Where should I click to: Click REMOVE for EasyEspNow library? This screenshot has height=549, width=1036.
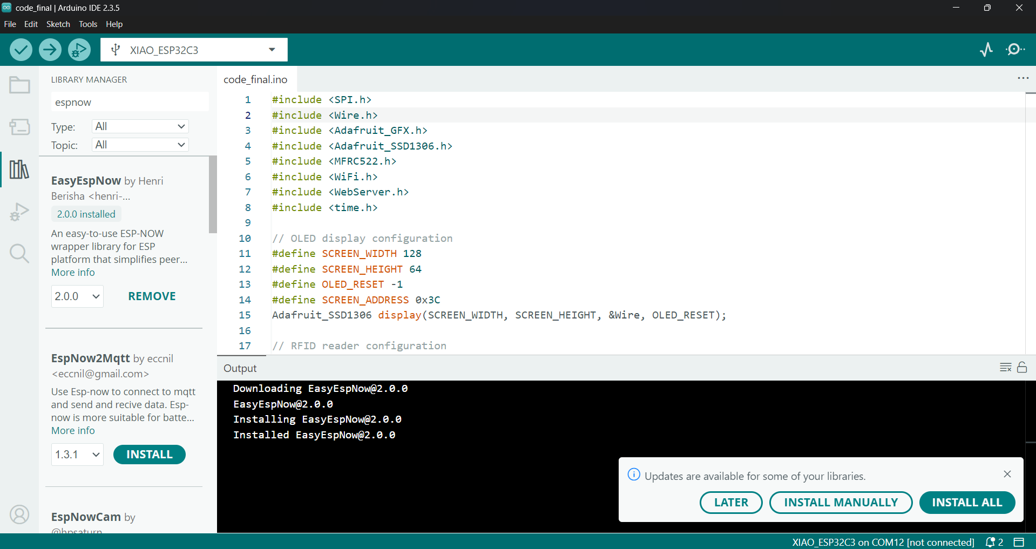pyautogui.click(x=152, y=296)
